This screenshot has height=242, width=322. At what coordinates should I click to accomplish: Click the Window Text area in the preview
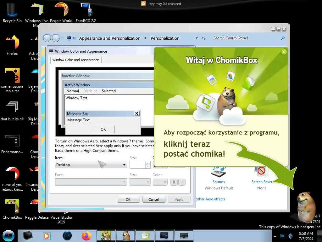tap(76, 98)
